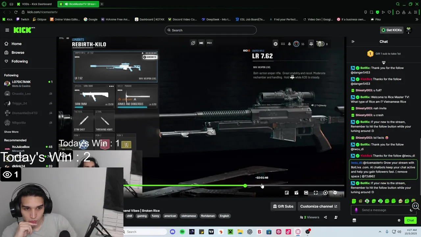Select the English tag
This screenshot has height=237, width=421.
[x=224, y=216]
